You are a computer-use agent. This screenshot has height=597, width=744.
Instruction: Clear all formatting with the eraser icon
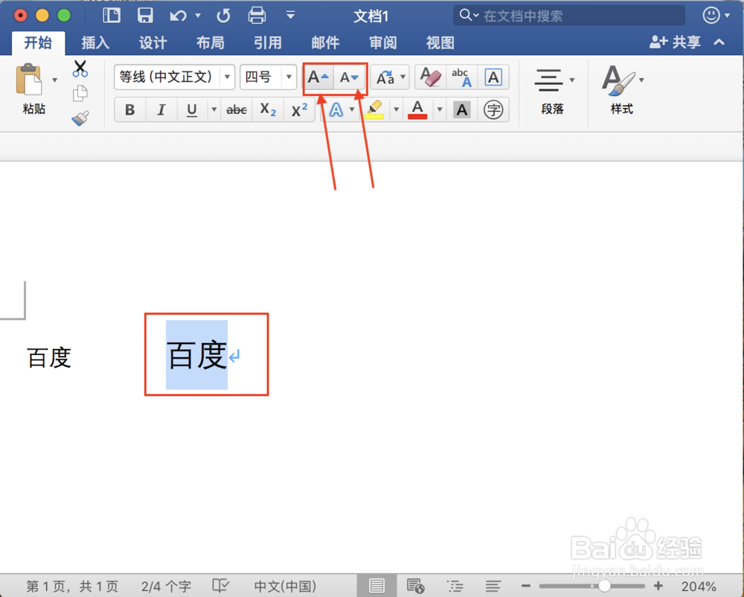pos(429,77)
